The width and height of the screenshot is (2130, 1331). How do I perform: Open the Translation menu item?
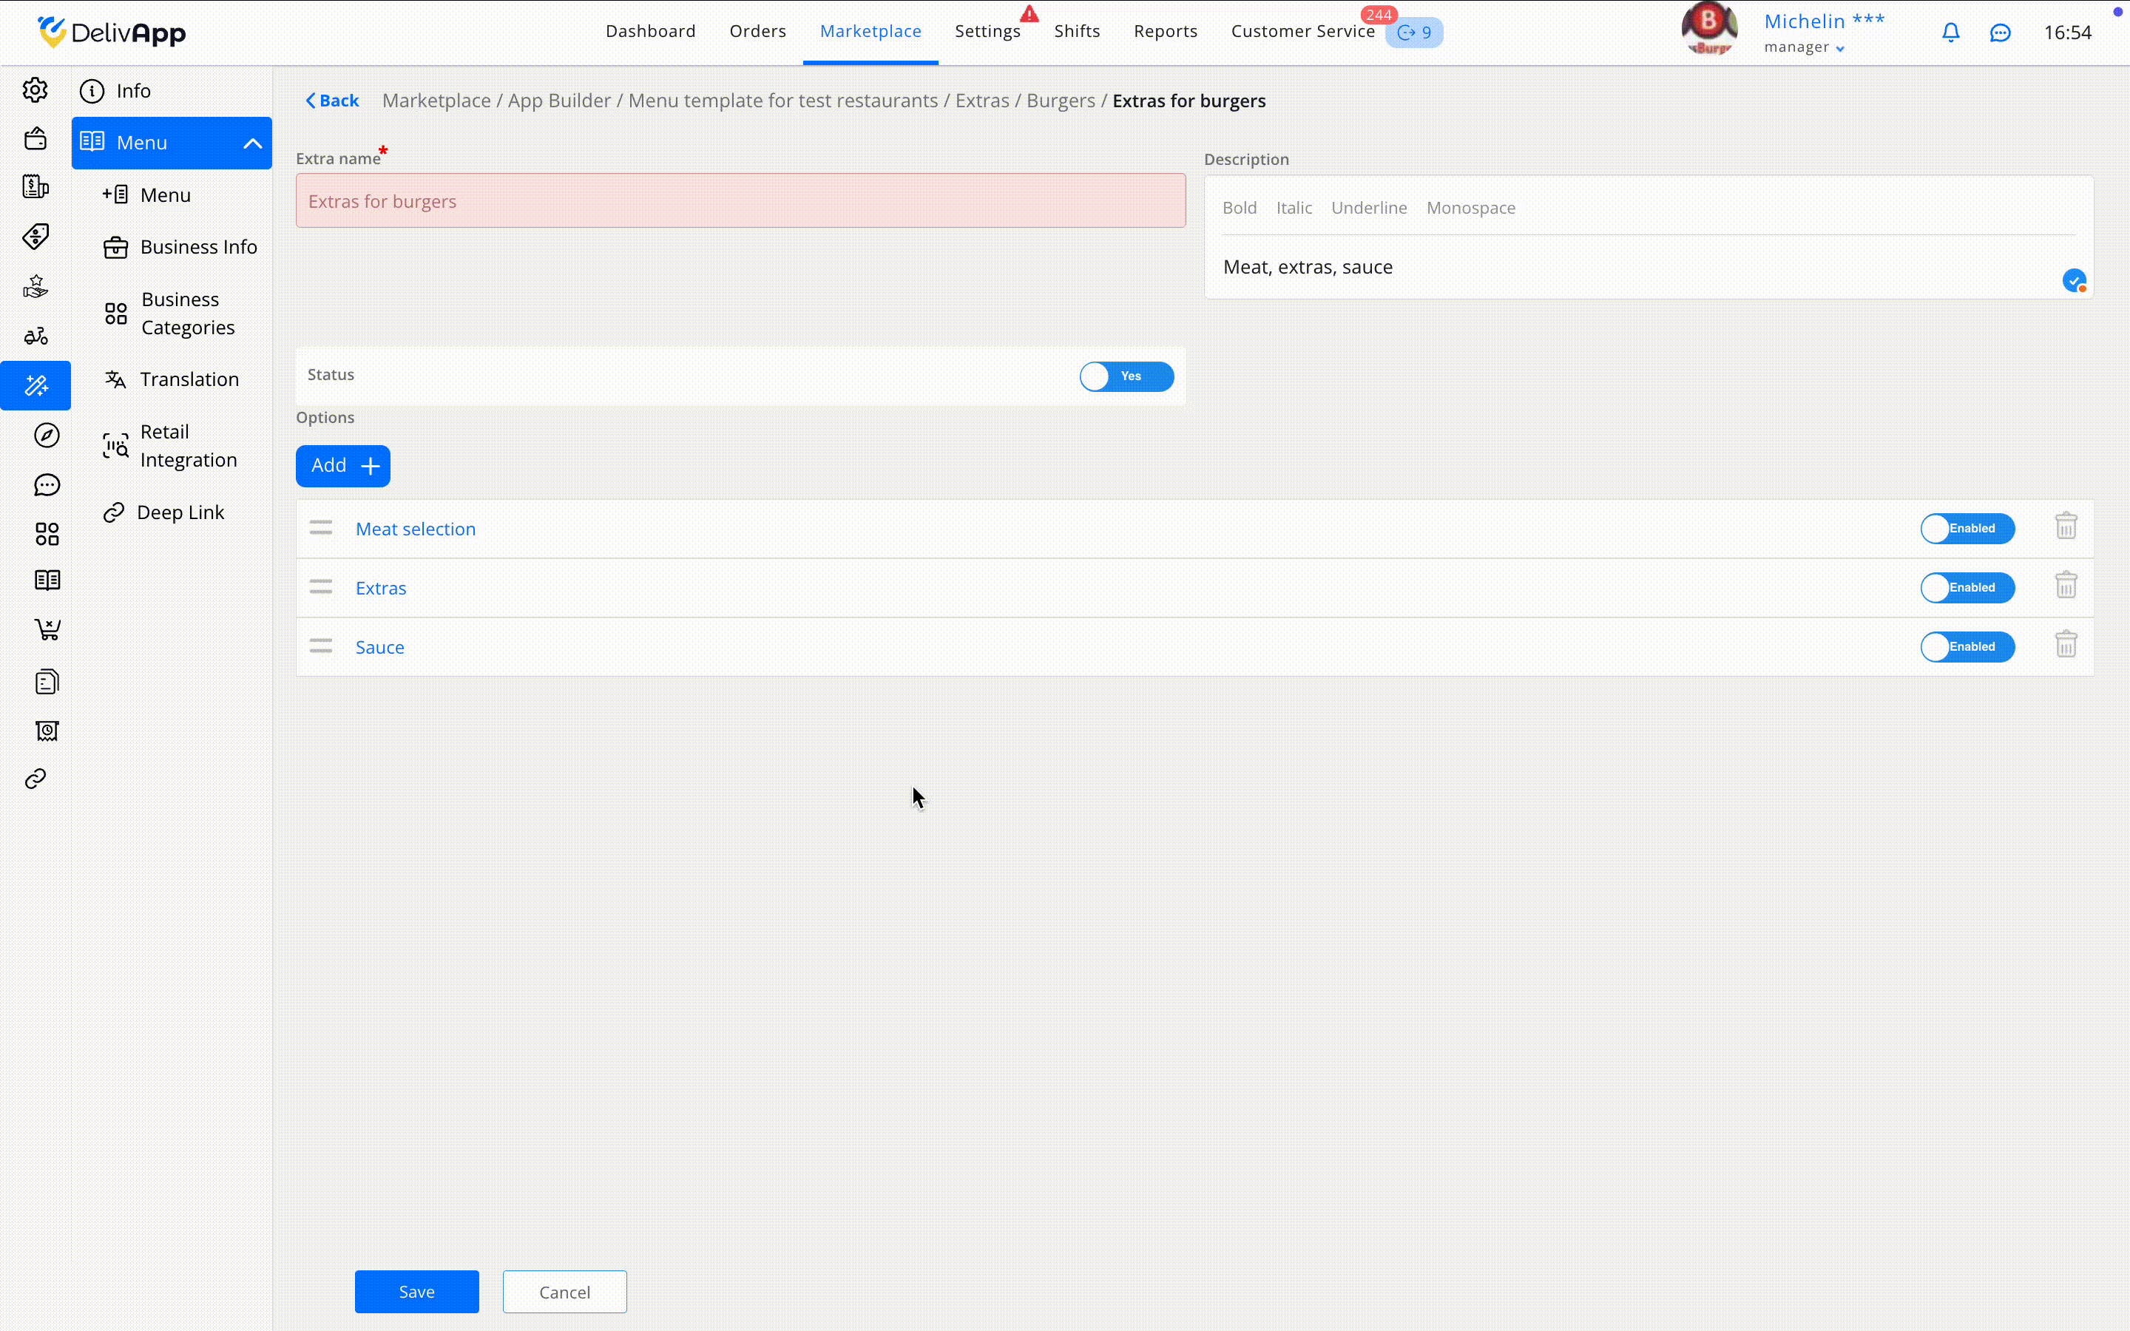pyautogui.click(x=189, y=379)
